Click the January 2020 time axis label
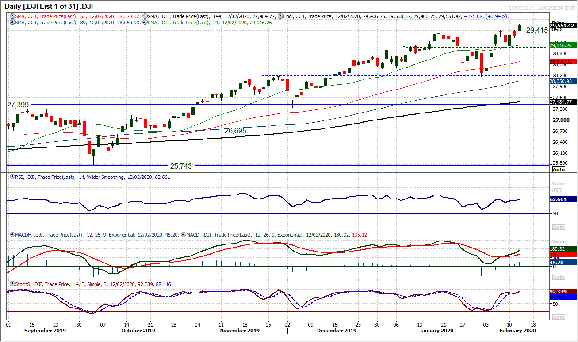 tap(436, 331)
